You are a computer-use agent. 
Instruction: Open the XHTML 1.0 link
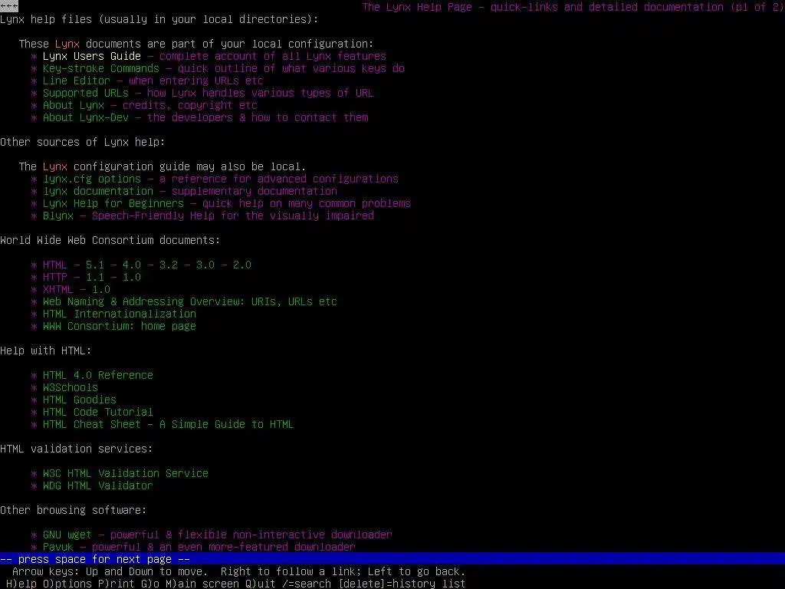click(100, 289)
